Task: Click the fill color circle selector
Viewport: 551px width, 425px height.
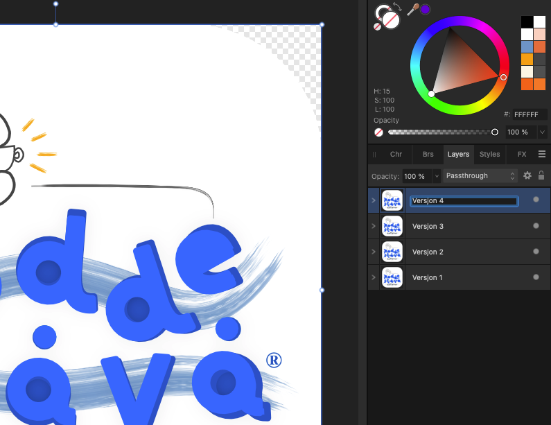Action: (x=391, y=20)
